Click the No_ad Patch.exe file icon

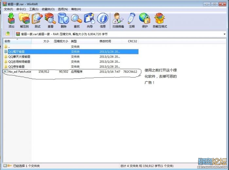[x=6, y=72]
